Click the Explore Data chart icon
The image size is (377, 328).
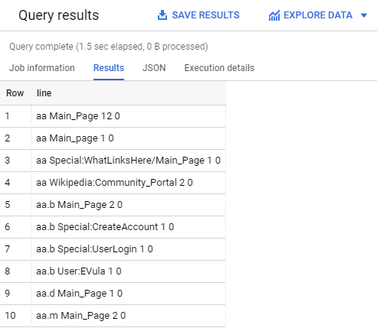274,15
